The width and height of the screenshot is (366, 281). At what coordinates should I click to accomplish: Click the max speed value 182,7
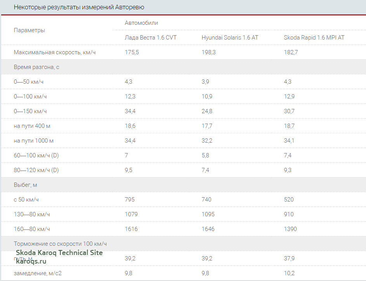pos(291,52)
